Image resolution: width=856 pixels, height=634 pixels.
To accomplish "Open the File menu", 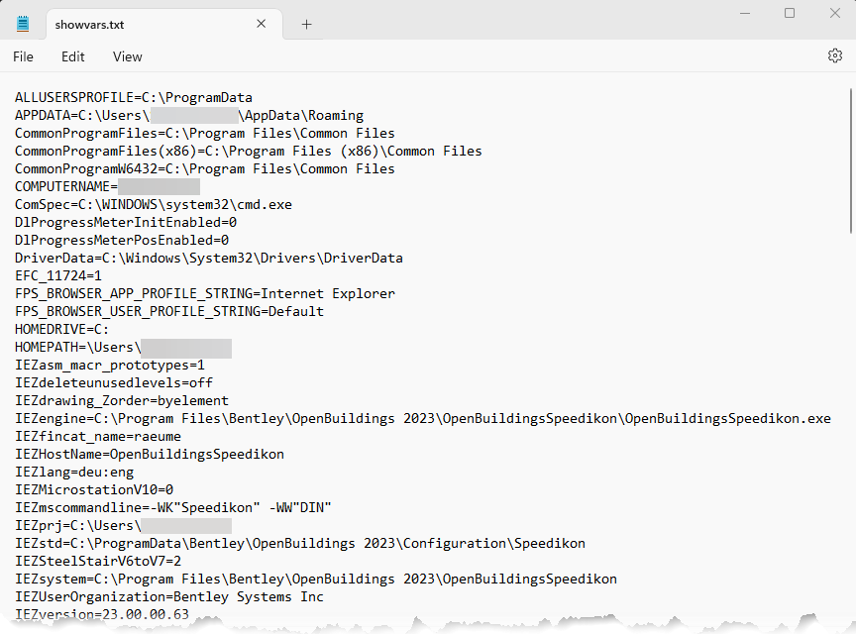I will point(23,56).
